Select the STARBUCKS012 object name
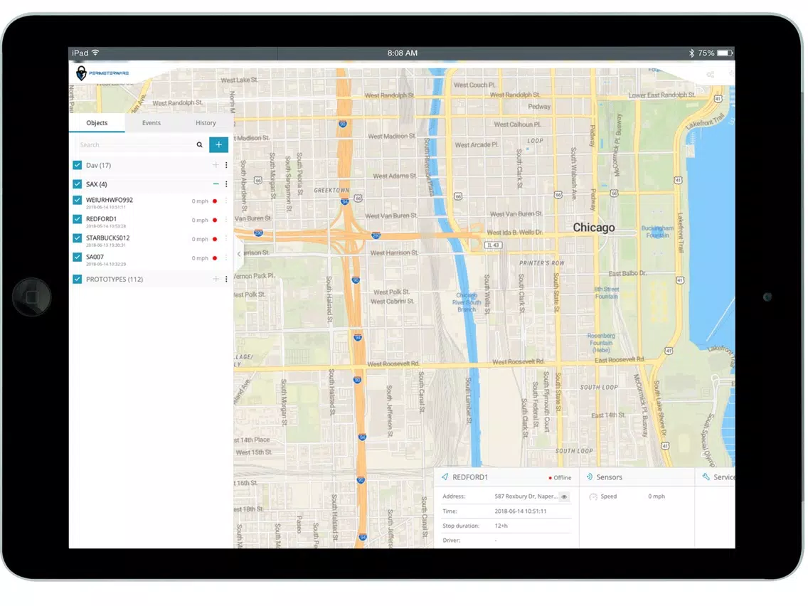The image size is (808, 606). [107, 238]
